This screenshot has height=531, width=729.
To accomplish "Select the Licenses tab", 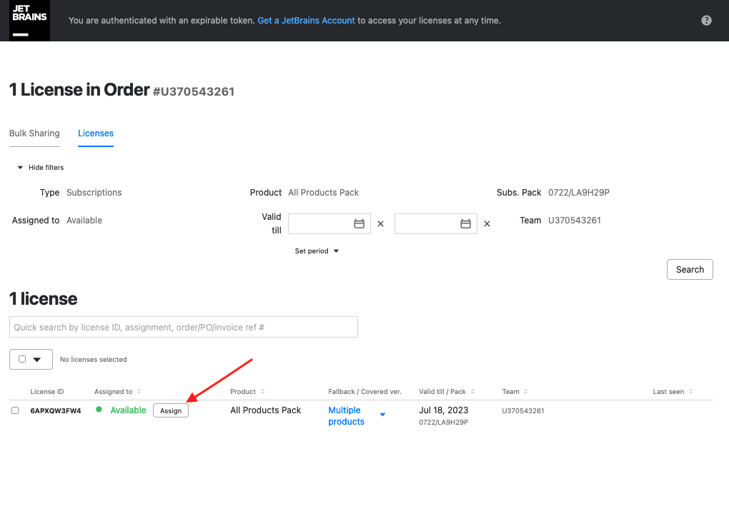I will [x=96, y=133].
